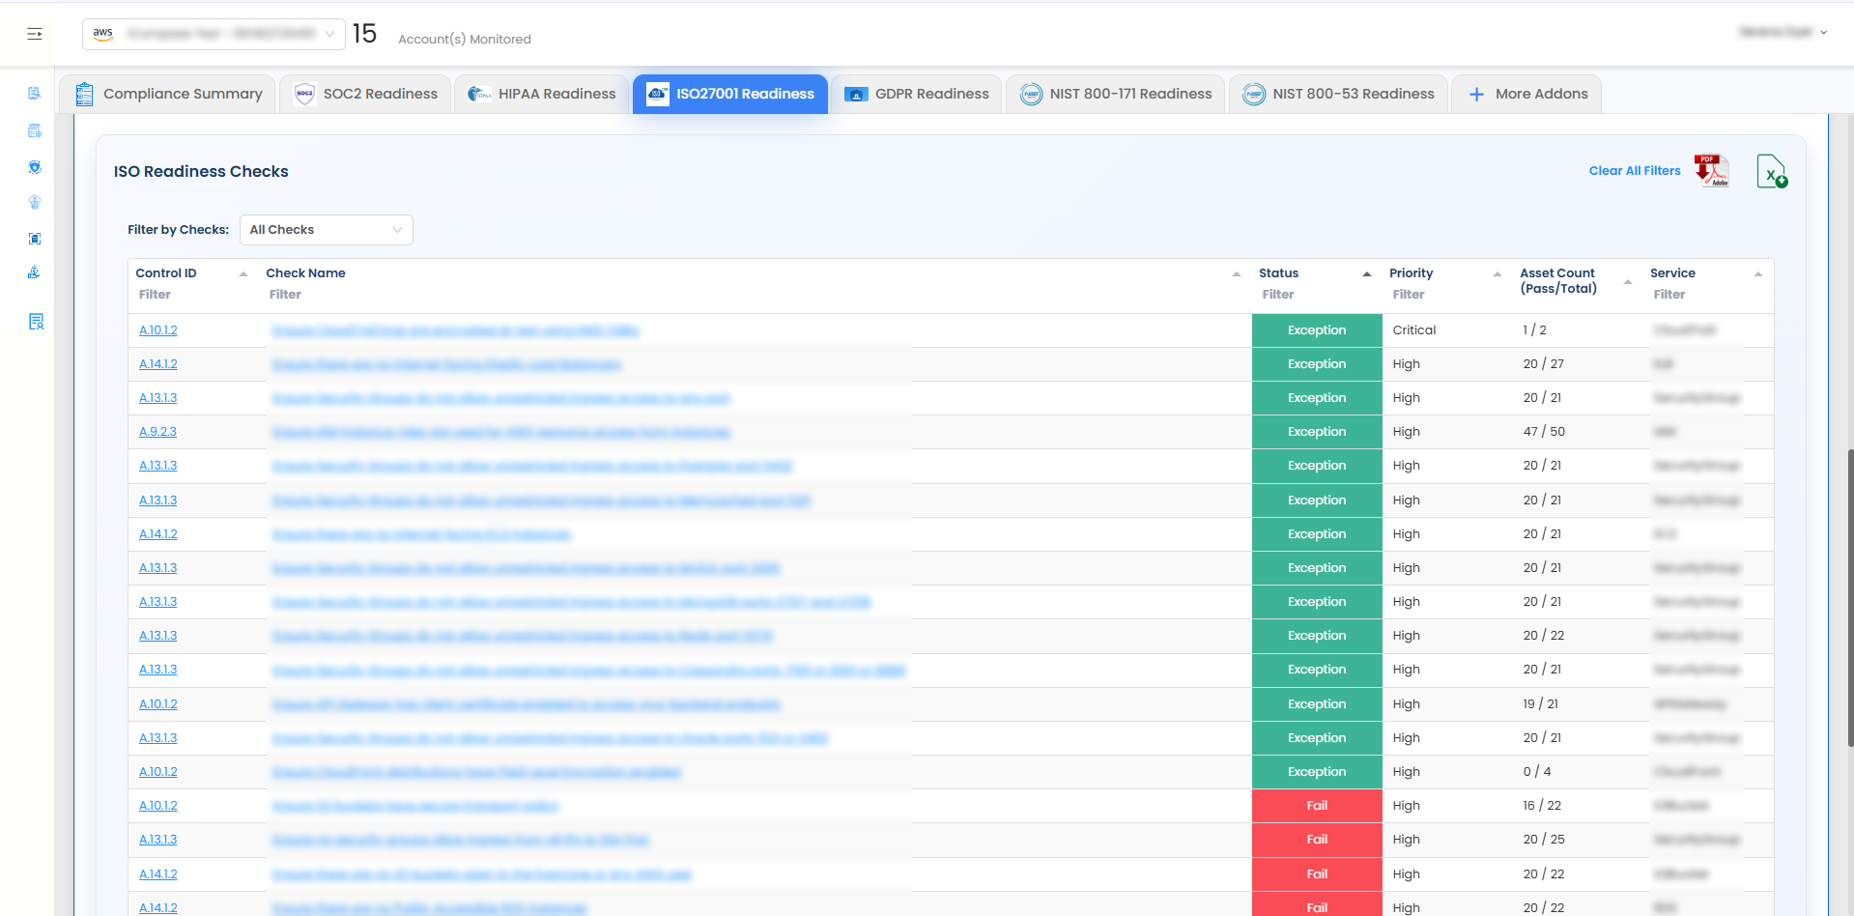1854x916 pixels.
Task: Switch to the GDPR Readiness tab
Action: (915, 93)
